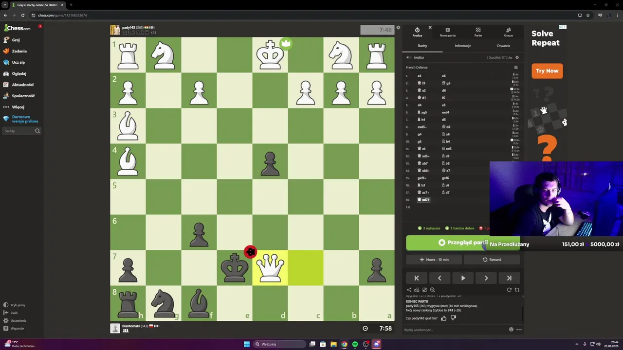Click the Try Now ad button
623x350 pixels.
(547, 71)
